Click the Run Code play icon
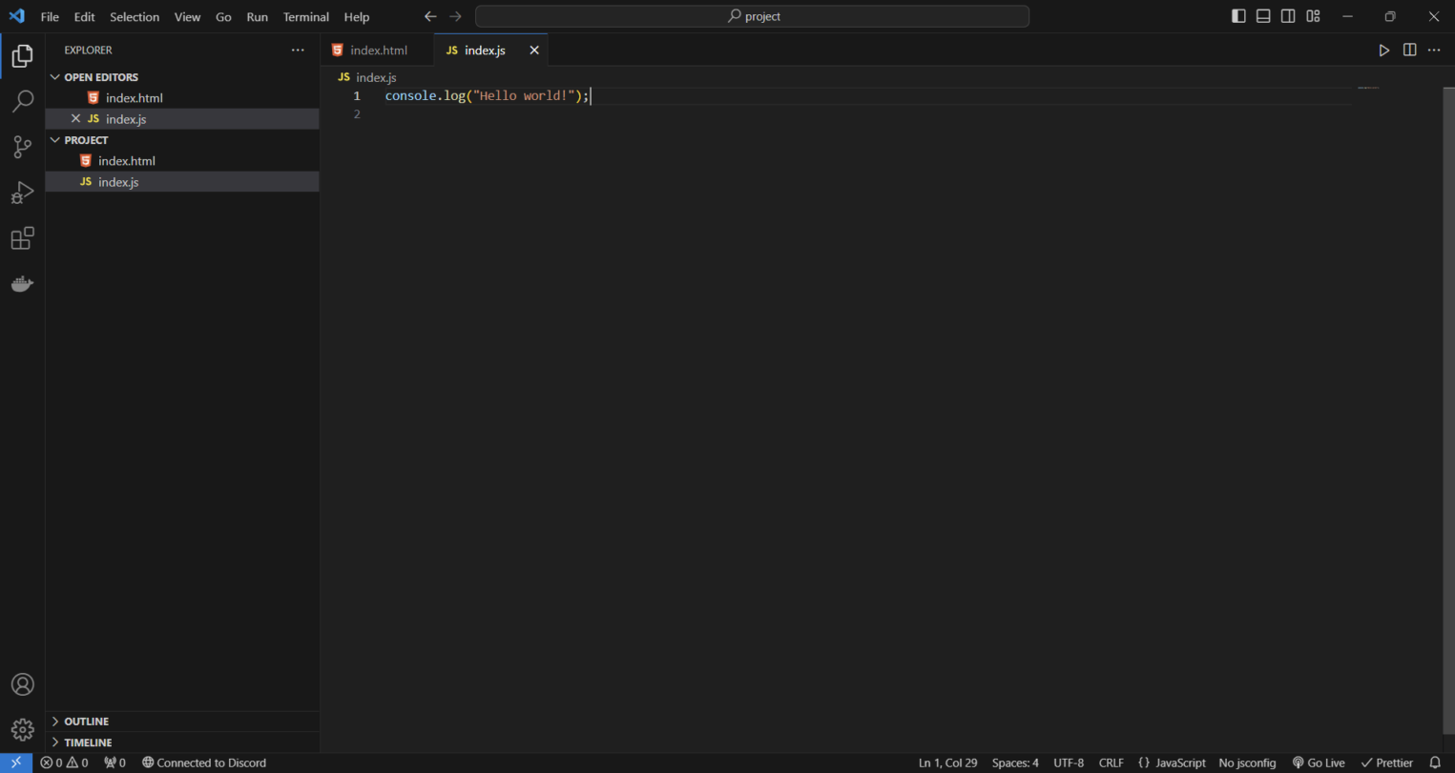The height and width of the screenshot is (773, 1455). click(x=1384, y=51)
